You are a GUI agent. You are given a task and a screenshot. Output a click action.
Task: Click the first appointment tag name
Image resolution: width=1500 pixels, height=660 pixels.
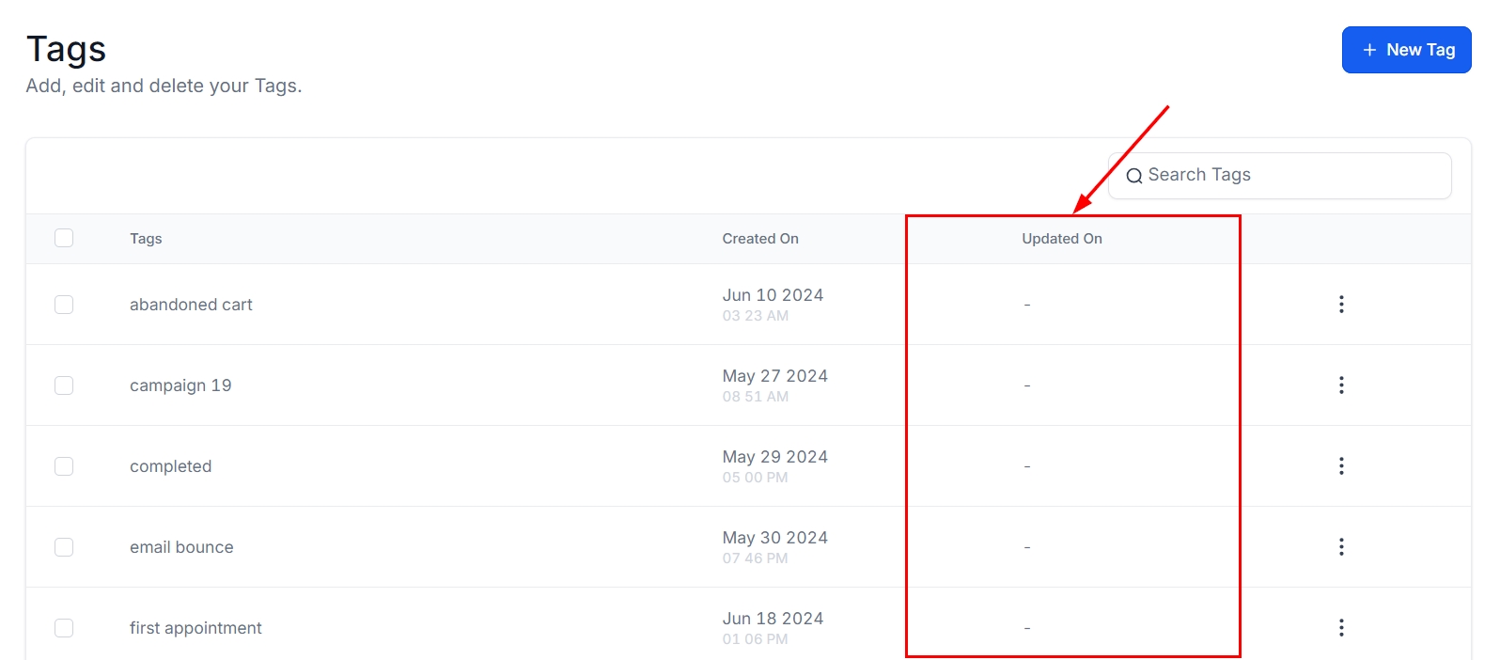point(195,628)
